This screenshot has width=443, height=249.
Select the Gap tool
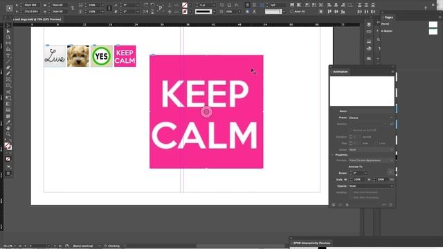click(x=8, y=43)
